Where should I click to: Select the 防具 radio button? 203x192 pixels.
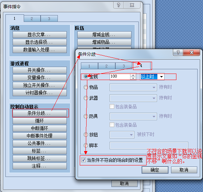(x=86, y=116)
